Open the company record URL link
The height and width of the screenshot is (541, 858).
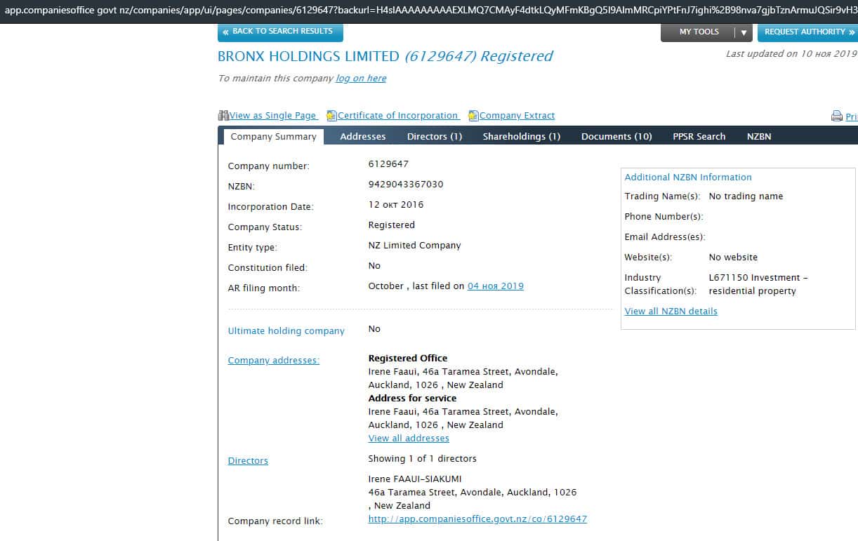click(x=477, y=519)
